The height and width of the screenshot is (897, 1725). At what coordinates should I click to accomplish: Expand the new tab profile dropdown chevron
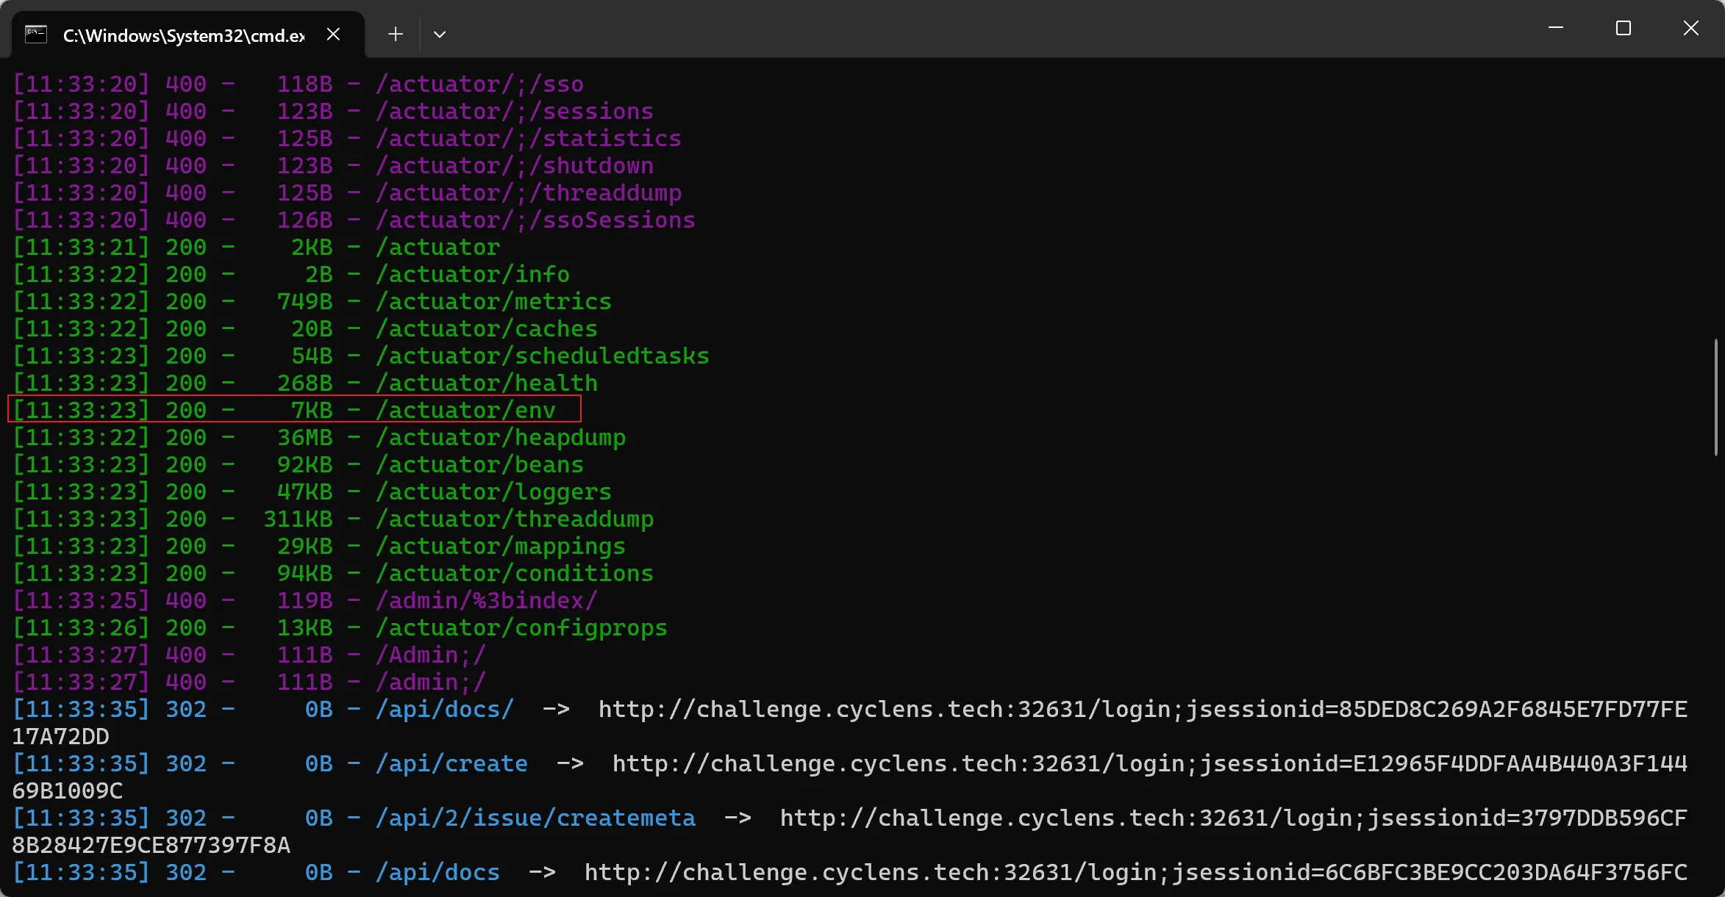[x=440, y=35]
